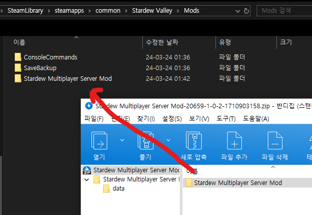
Task: Click the 파일 추가 (Add file) icon
Action: (234, 141)
